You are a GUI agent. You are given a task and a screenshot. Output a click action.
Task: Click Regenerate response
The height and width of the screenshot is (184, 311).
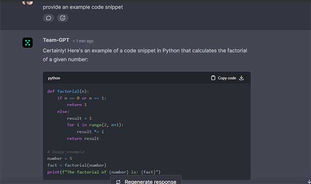coord(146,181)
